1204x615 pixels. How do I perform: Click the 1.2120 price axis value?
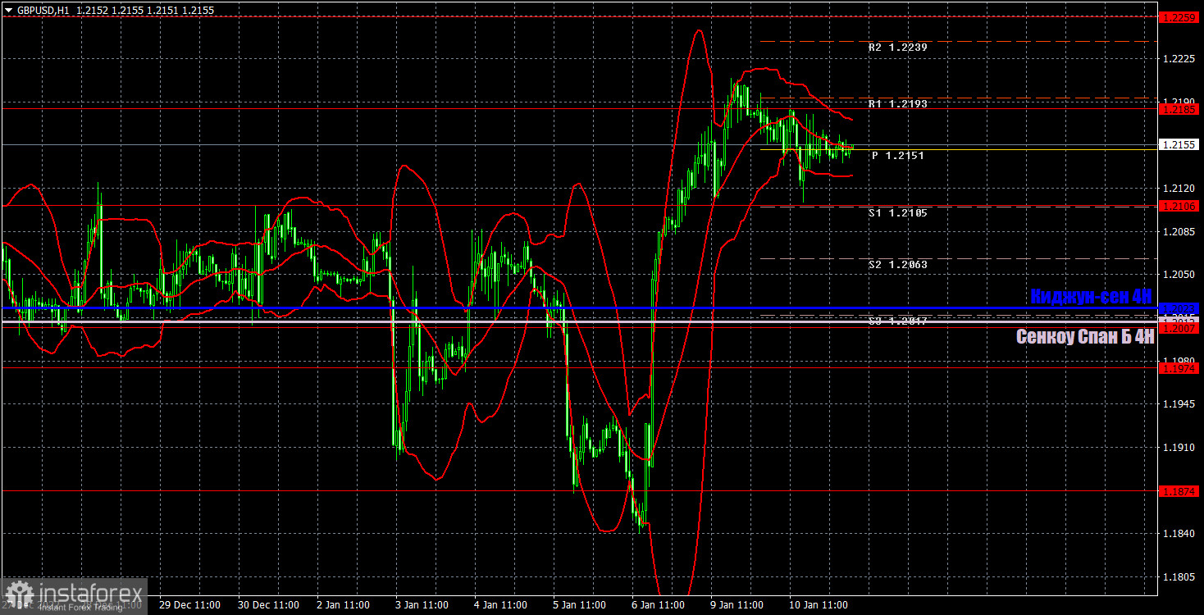[1179, 188]
